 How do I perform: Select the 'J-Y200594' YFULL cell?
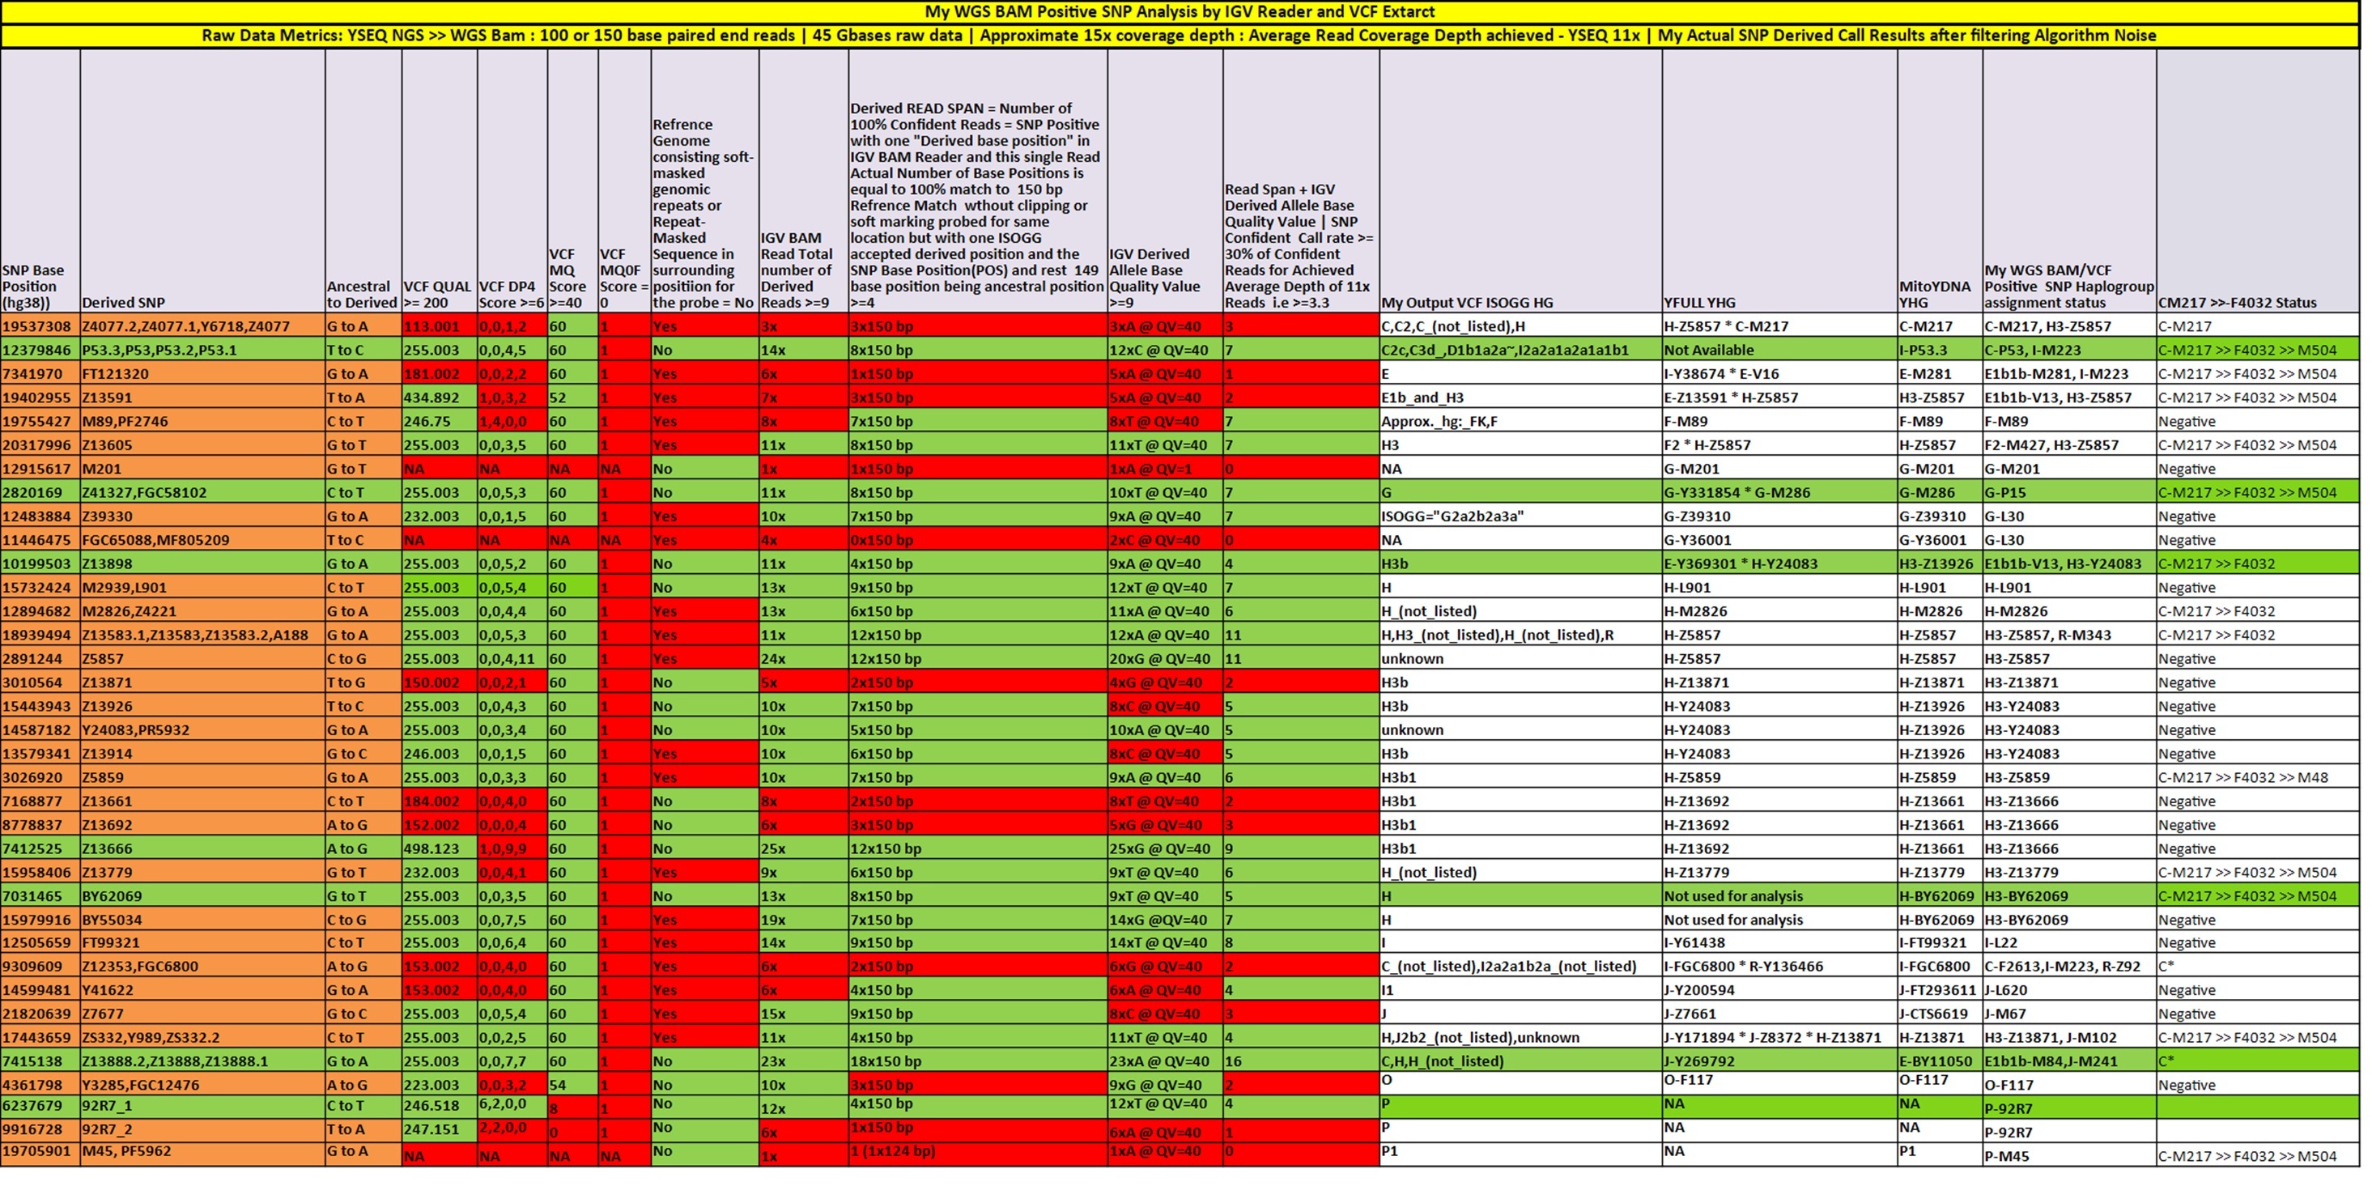click(1779, 991)
